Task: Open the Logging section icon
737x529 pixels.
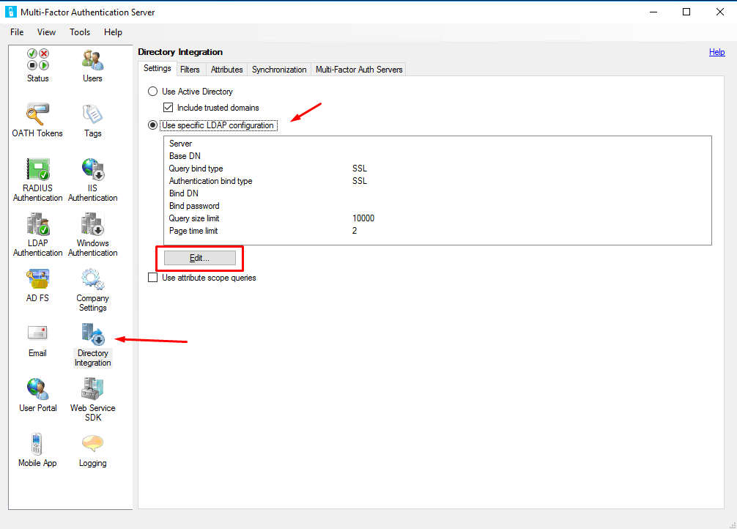Action: click(x=92, y=443)
